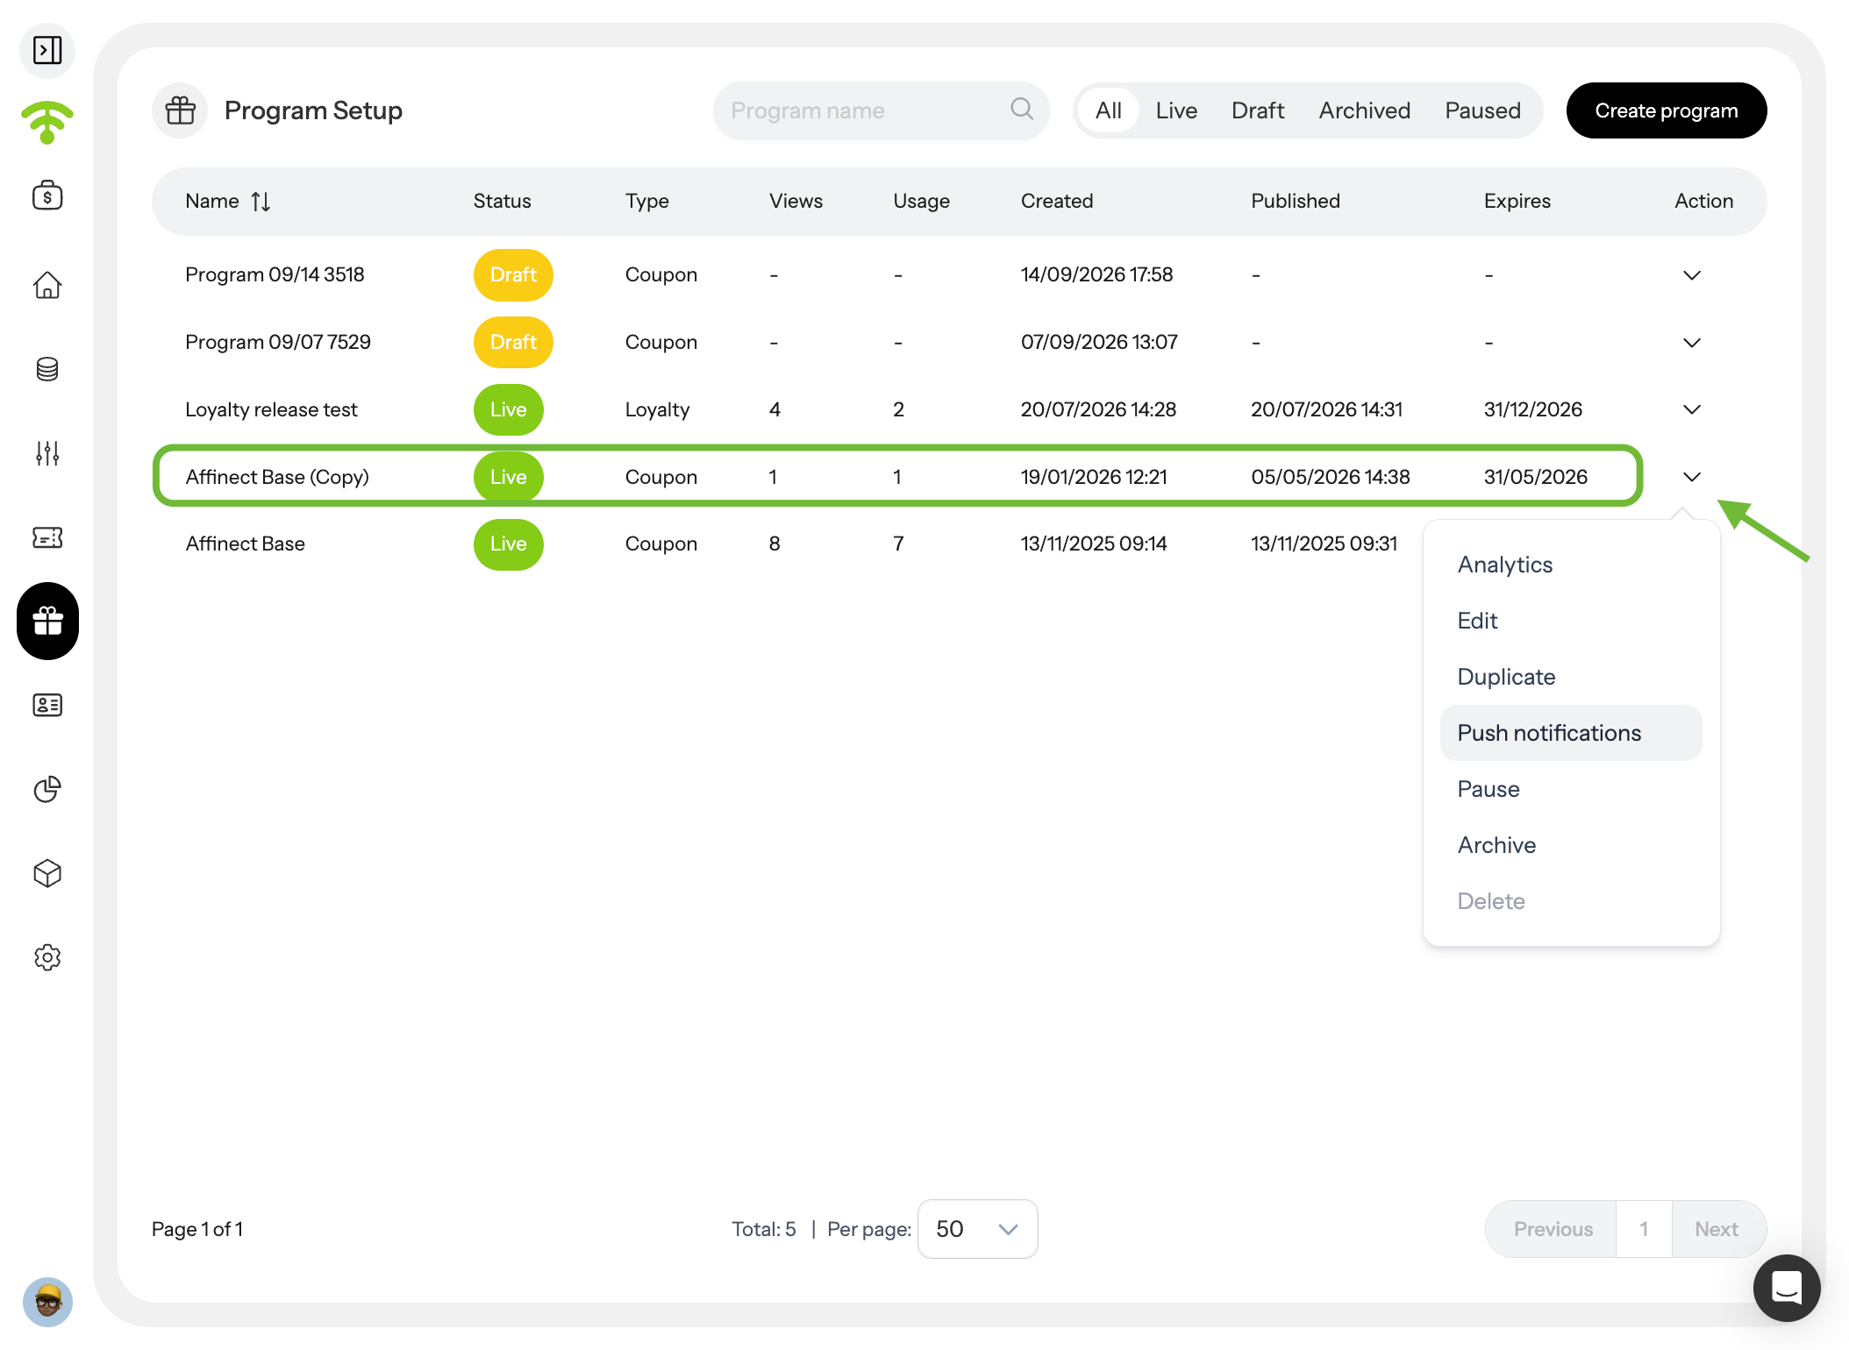The width and height of the screenshot is (1849, 1350).
Task: Go to the Home sidebar icon
Action: (47, 285)
